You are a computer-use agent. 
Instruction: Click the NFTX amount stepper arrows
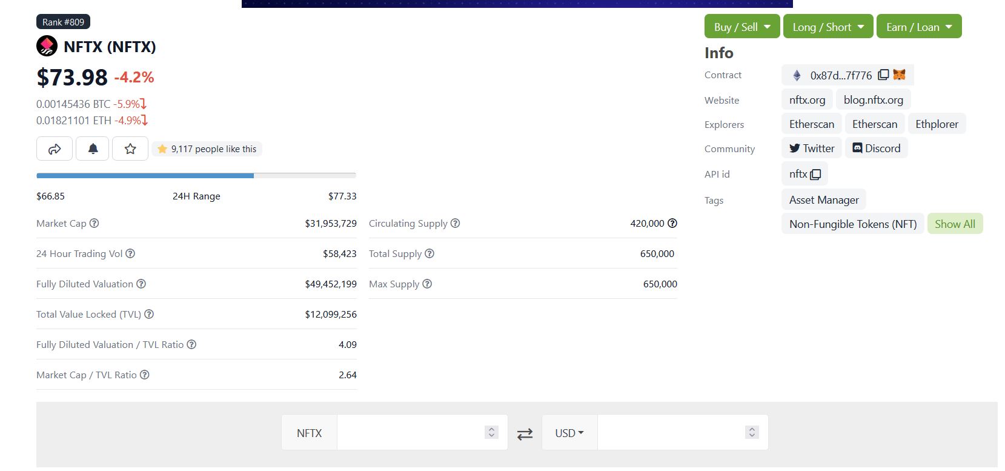[x=492, y=432]
